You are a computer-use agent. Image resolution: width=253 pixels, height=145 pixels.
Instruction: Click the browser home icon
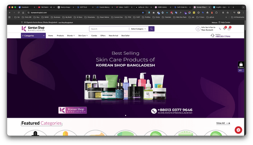[23, 12]
